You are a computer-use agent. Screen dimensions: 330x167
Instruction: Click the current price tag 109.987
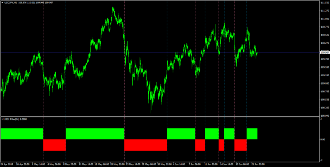pyautogui.click(x=325, y=52)
